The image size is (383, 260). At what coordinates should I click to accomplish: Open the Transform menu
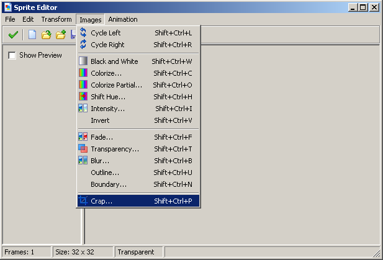56,19
